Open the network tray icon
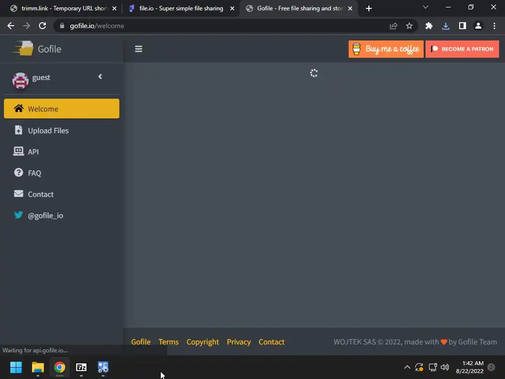 point(433,367)
